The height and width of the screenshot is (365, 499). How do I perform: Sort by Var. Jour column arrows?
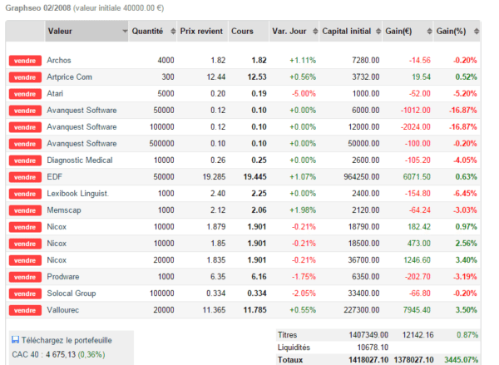315,32
